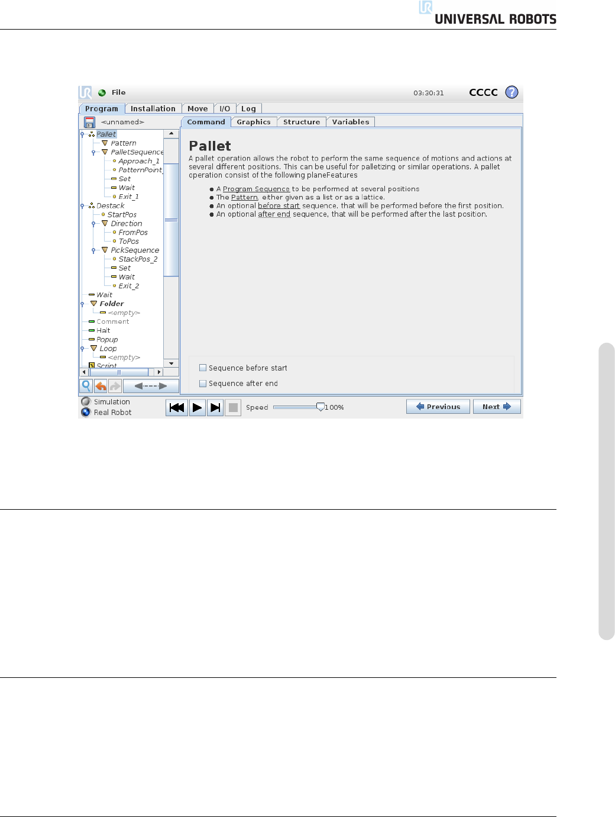This screenshot has height=817, width=615.
Task: Click the Speed slider handle
Action: pos(321,407)
